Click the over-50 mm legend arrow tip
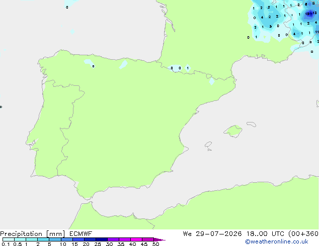 (x=159, y=239)
